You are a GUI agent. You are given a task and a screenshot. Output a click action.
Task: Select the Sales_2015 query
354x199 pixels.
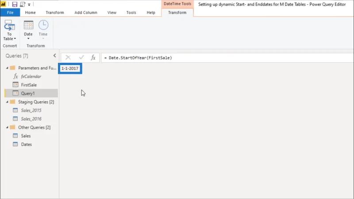point(31,110)
